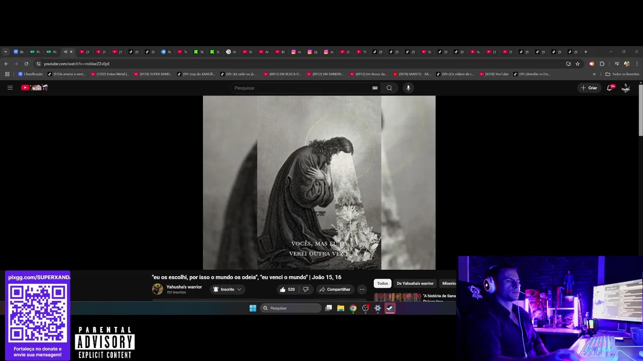This screenshot has height=361, width=643.
Task: Click the video title text
Action: pos(246,277)
